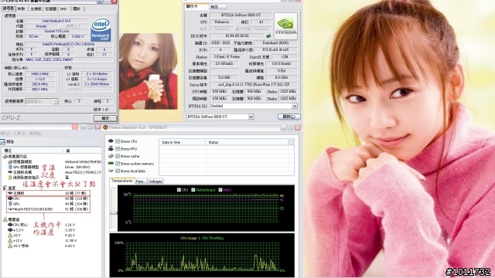Click the green BIOS save chip icon
Viewport: 495px width, 278px height.
pyautogui.click(x=268, y=36)
